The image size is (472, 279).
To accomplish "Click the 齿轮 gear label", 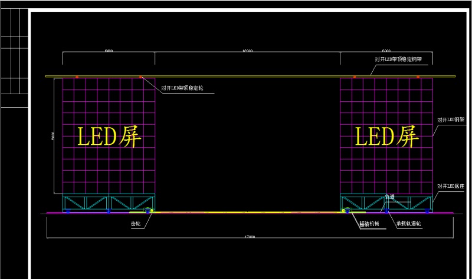I will [x=136, y=224].
